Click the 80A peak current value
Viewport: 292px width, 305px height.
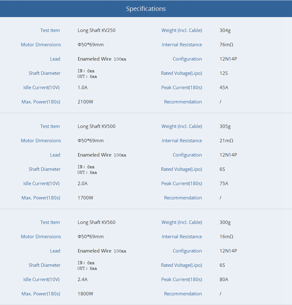[224, 279]
